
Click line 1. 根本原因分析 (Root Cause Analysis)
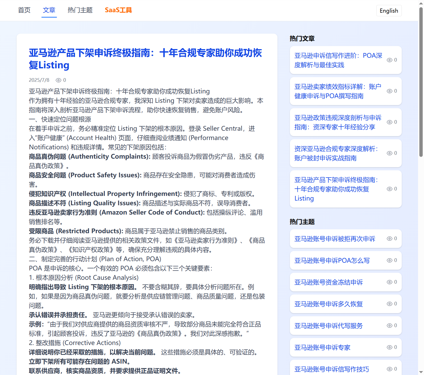point(84,278)
